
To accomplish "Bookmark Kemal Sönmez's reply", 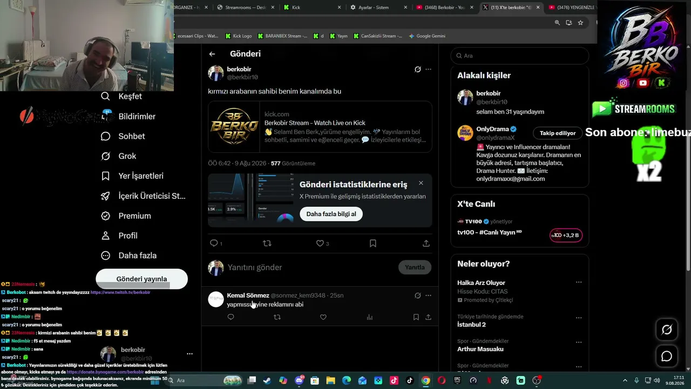I will 416,317.
